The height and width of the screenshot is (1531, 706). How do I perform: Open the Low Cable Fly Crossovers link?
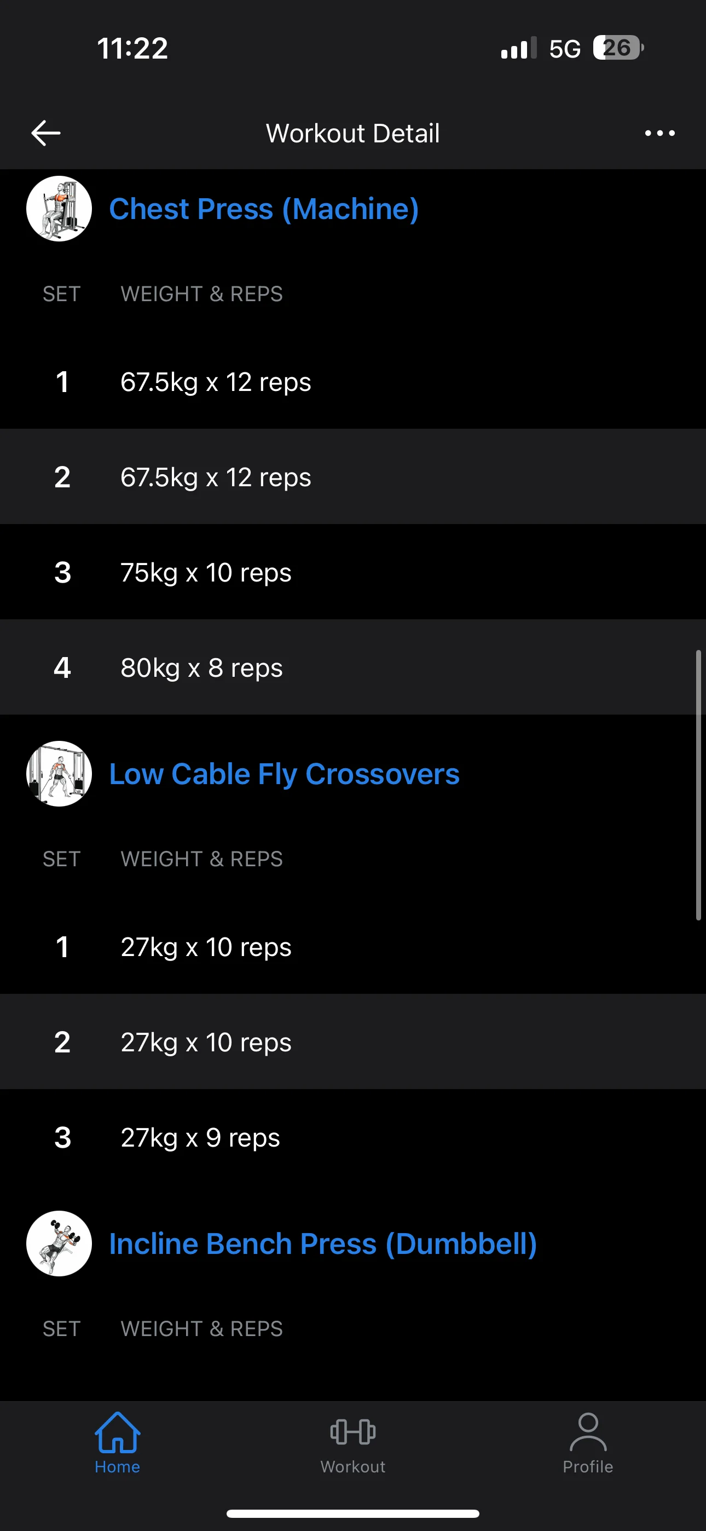[284, 774]
